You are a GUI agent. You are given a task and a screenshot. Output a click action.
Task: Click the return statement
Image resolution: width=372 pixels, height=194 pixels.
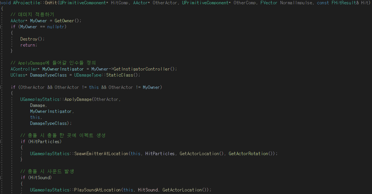(x=29, y=45)
